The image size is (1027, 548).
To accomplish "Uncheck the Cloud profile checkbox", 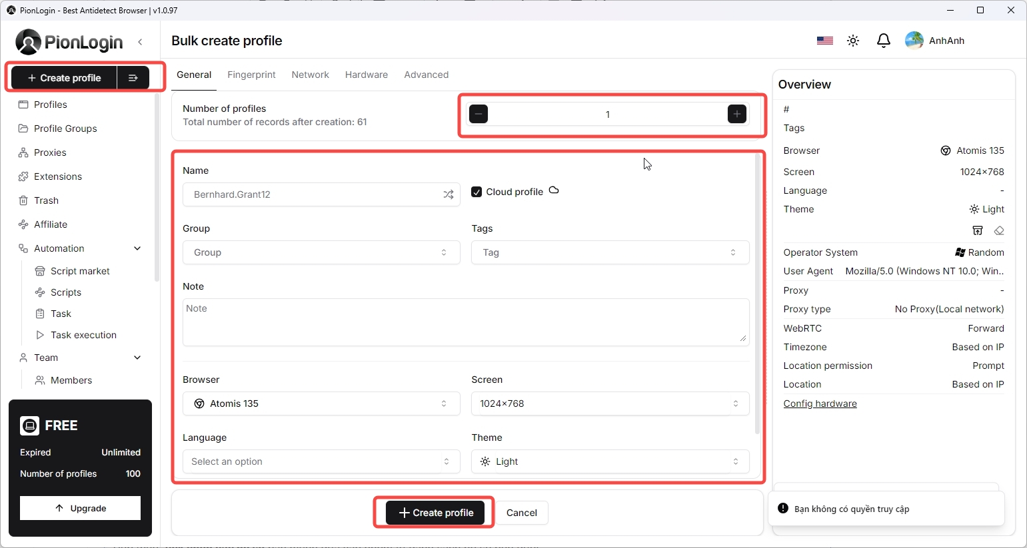I will coord(477,192).
